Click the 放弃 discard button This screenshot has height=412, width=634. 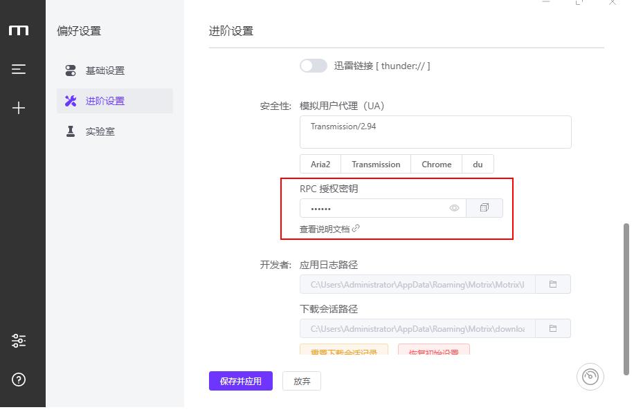point(302,381)
